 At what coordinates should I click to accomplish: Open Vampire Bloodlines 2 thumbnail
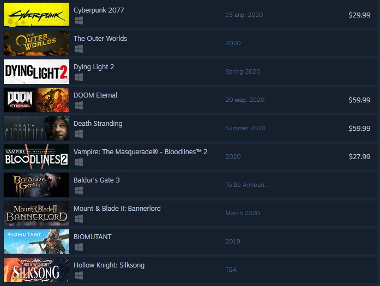[x=37, y=156]
